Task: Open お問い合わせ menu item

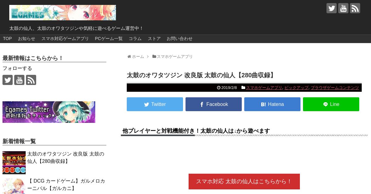Action: tap(180, 38)
